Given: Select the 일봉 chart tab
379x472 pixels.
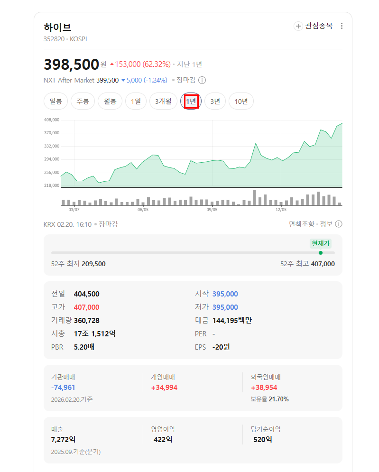Looking at the screenshot, I should pos(55,101).
